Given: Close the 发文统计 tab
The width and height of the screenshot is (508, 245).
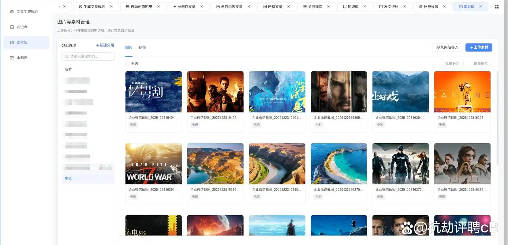Looking at the screenshot, I should click(405, 6).
